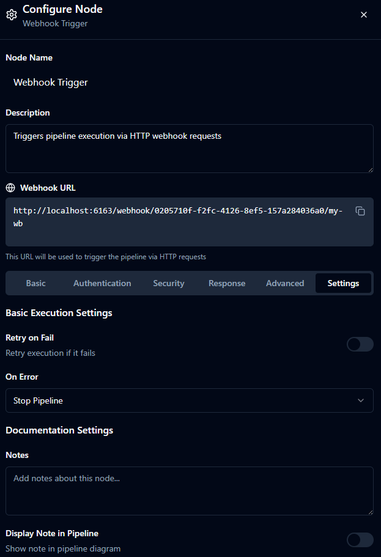Click the On Error dropdown chevron arrow
Viewport: 381px width, 557px height.
(360, 400)
